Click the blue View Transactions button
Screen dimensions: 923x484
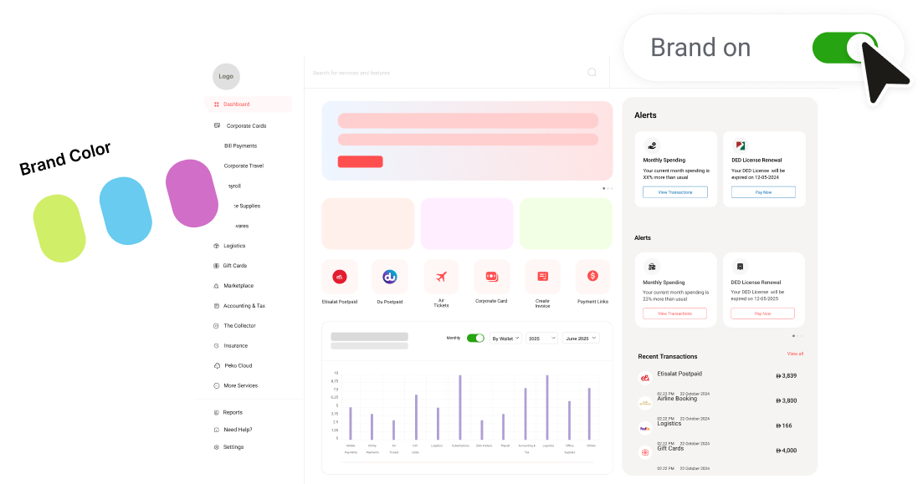pyautogui.click(x=675, y=192)
